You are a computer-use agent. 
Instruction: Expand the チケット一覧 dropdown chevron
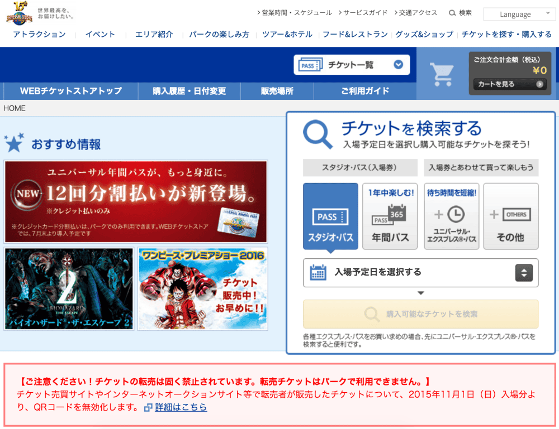pyautogui.click(x=398, y=64)
